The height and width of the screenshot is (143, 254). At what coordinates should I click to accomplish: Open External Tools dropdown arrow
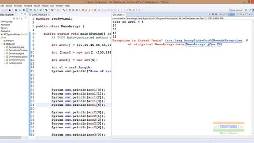[55, 10]
